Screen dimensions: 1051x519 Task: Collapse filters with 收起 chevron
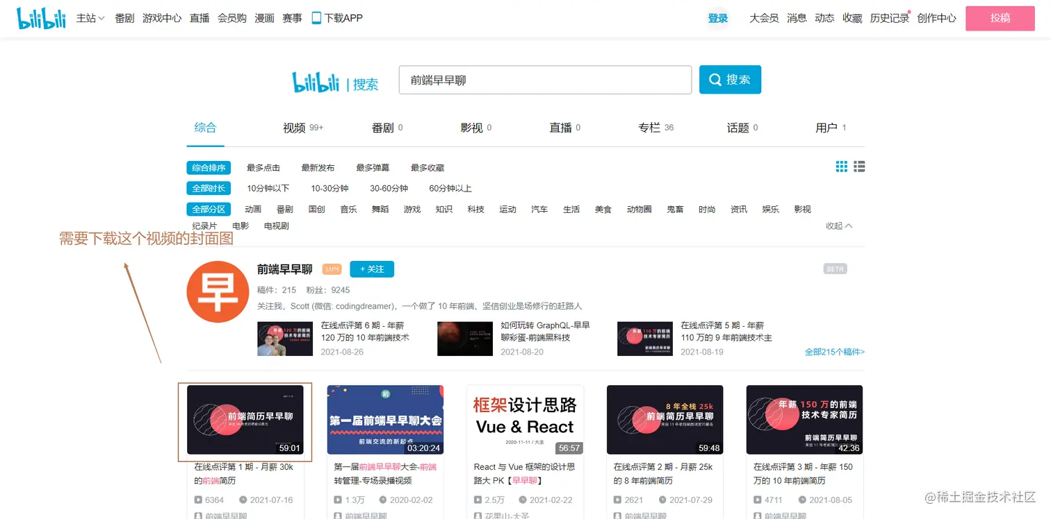[x=839, y=226]
